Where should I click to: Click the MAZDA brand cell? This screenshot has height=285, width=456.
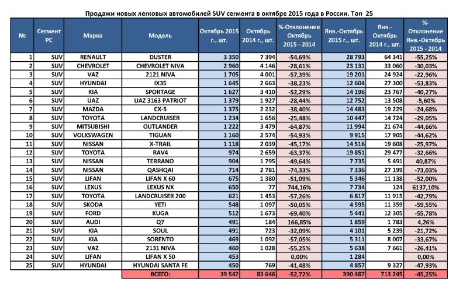point(92,110)
